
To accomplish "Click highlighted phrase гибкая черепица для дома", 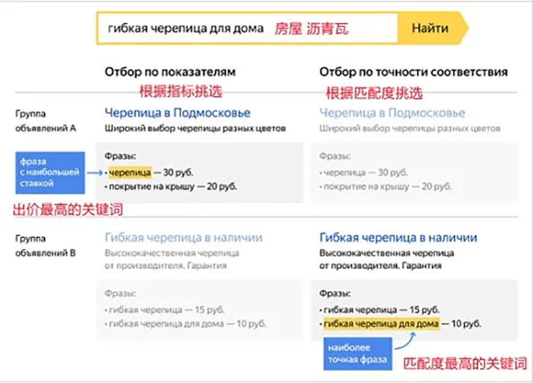I will click(x=381, y=324).
